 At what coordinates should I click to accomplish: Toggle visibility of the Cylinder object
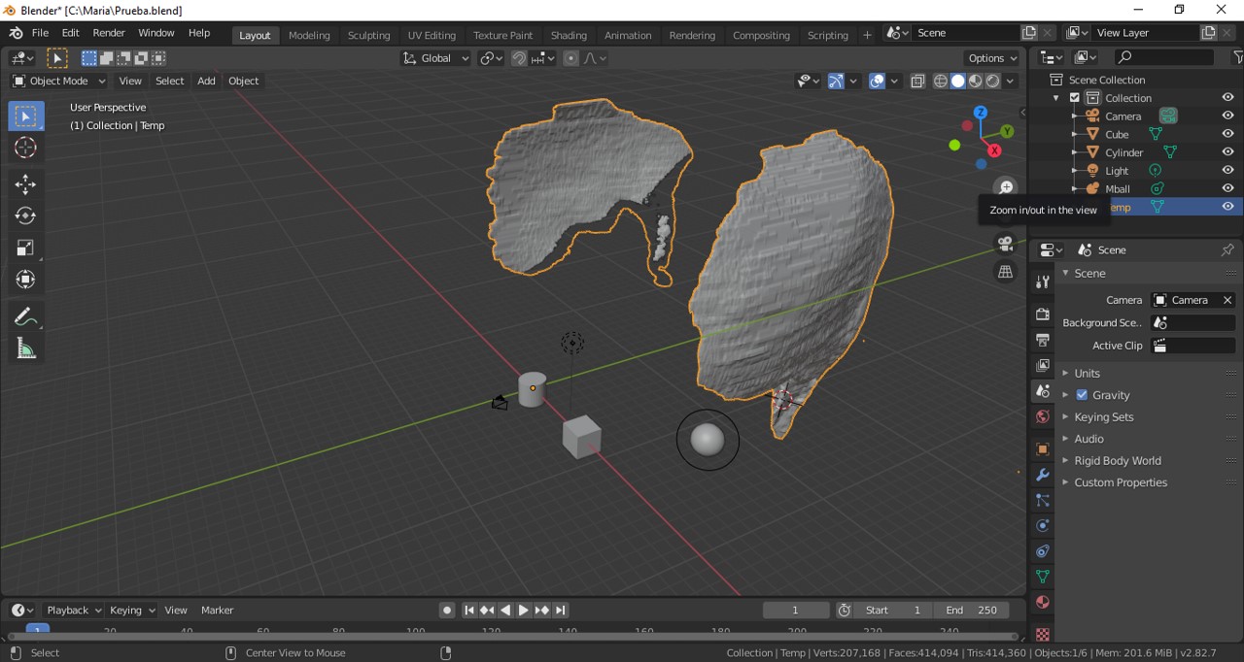point(1227,152)
